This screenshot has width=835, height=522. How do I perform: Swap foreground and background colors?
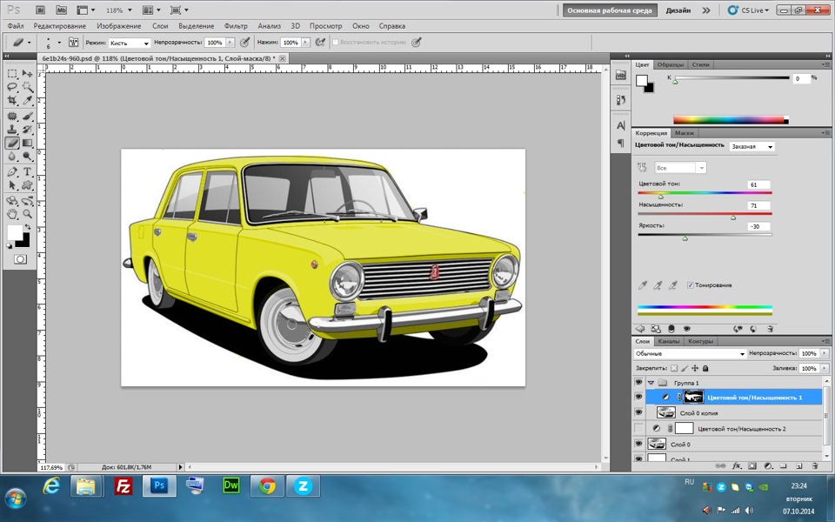coord(27,227)
